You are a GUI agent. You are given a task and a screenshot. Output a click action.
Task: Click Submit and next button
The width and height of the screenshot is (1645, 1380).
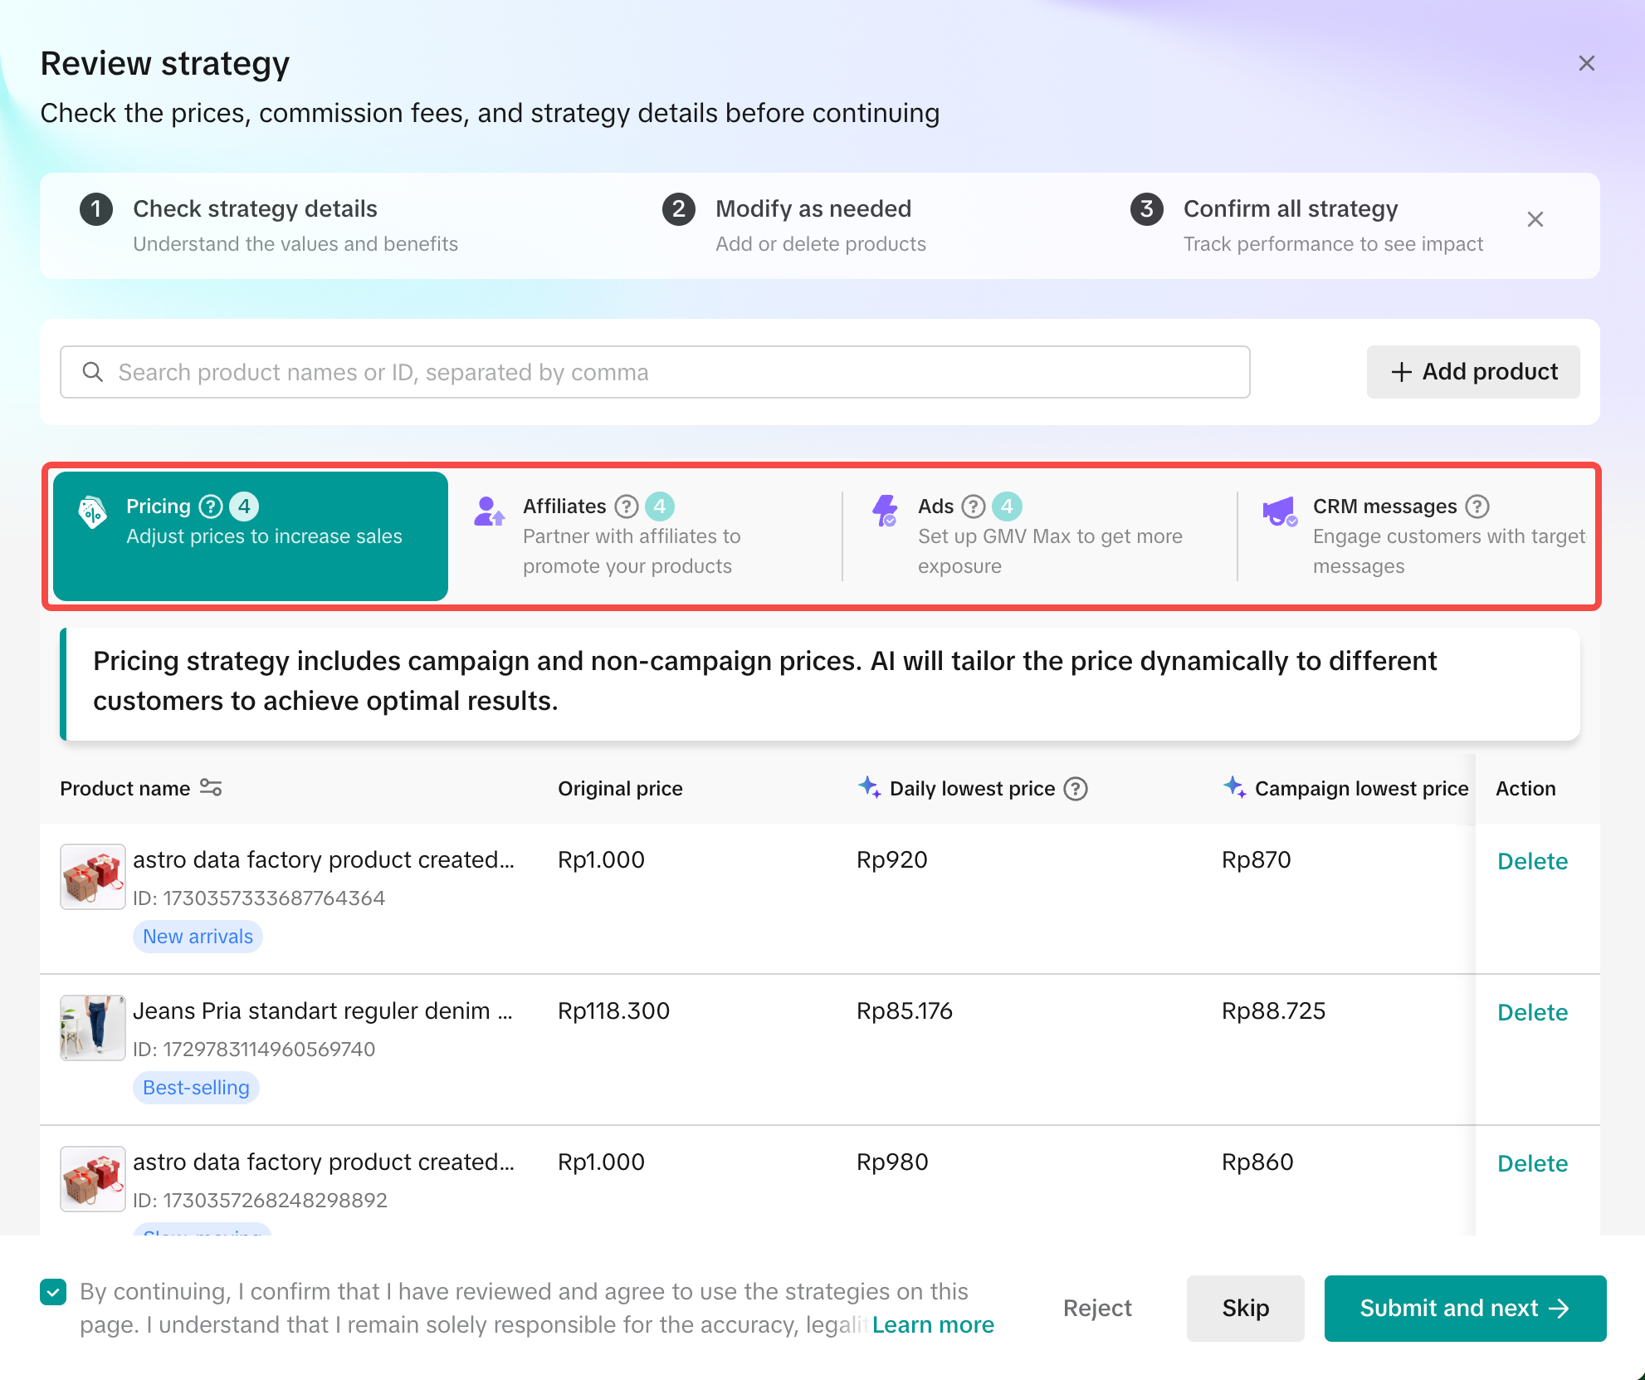coord(1465,1309)
